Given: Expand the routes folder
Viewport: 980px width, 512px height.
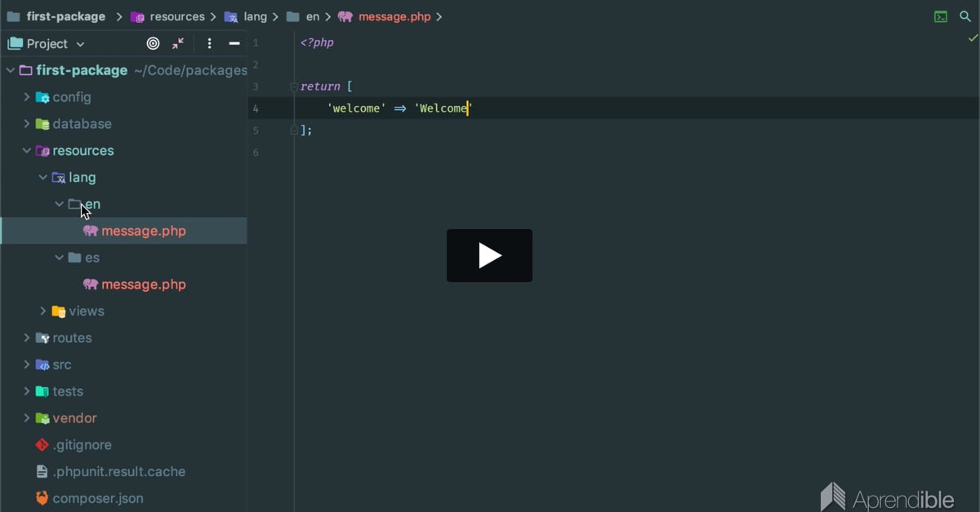Looking at the screenshot, I should [x=27, y=338].
